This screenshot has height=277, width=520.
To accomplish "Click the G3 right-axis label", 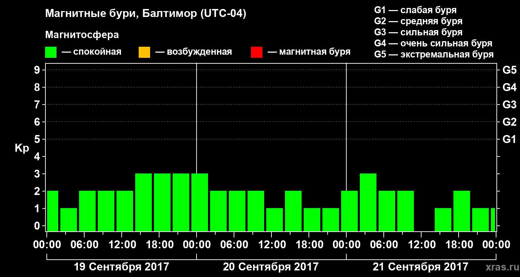I will (x=509, y=105).
